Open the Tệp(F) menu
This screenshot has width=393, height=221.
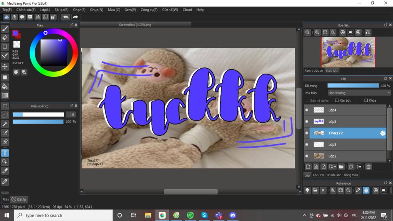click(x=7, y=10)
